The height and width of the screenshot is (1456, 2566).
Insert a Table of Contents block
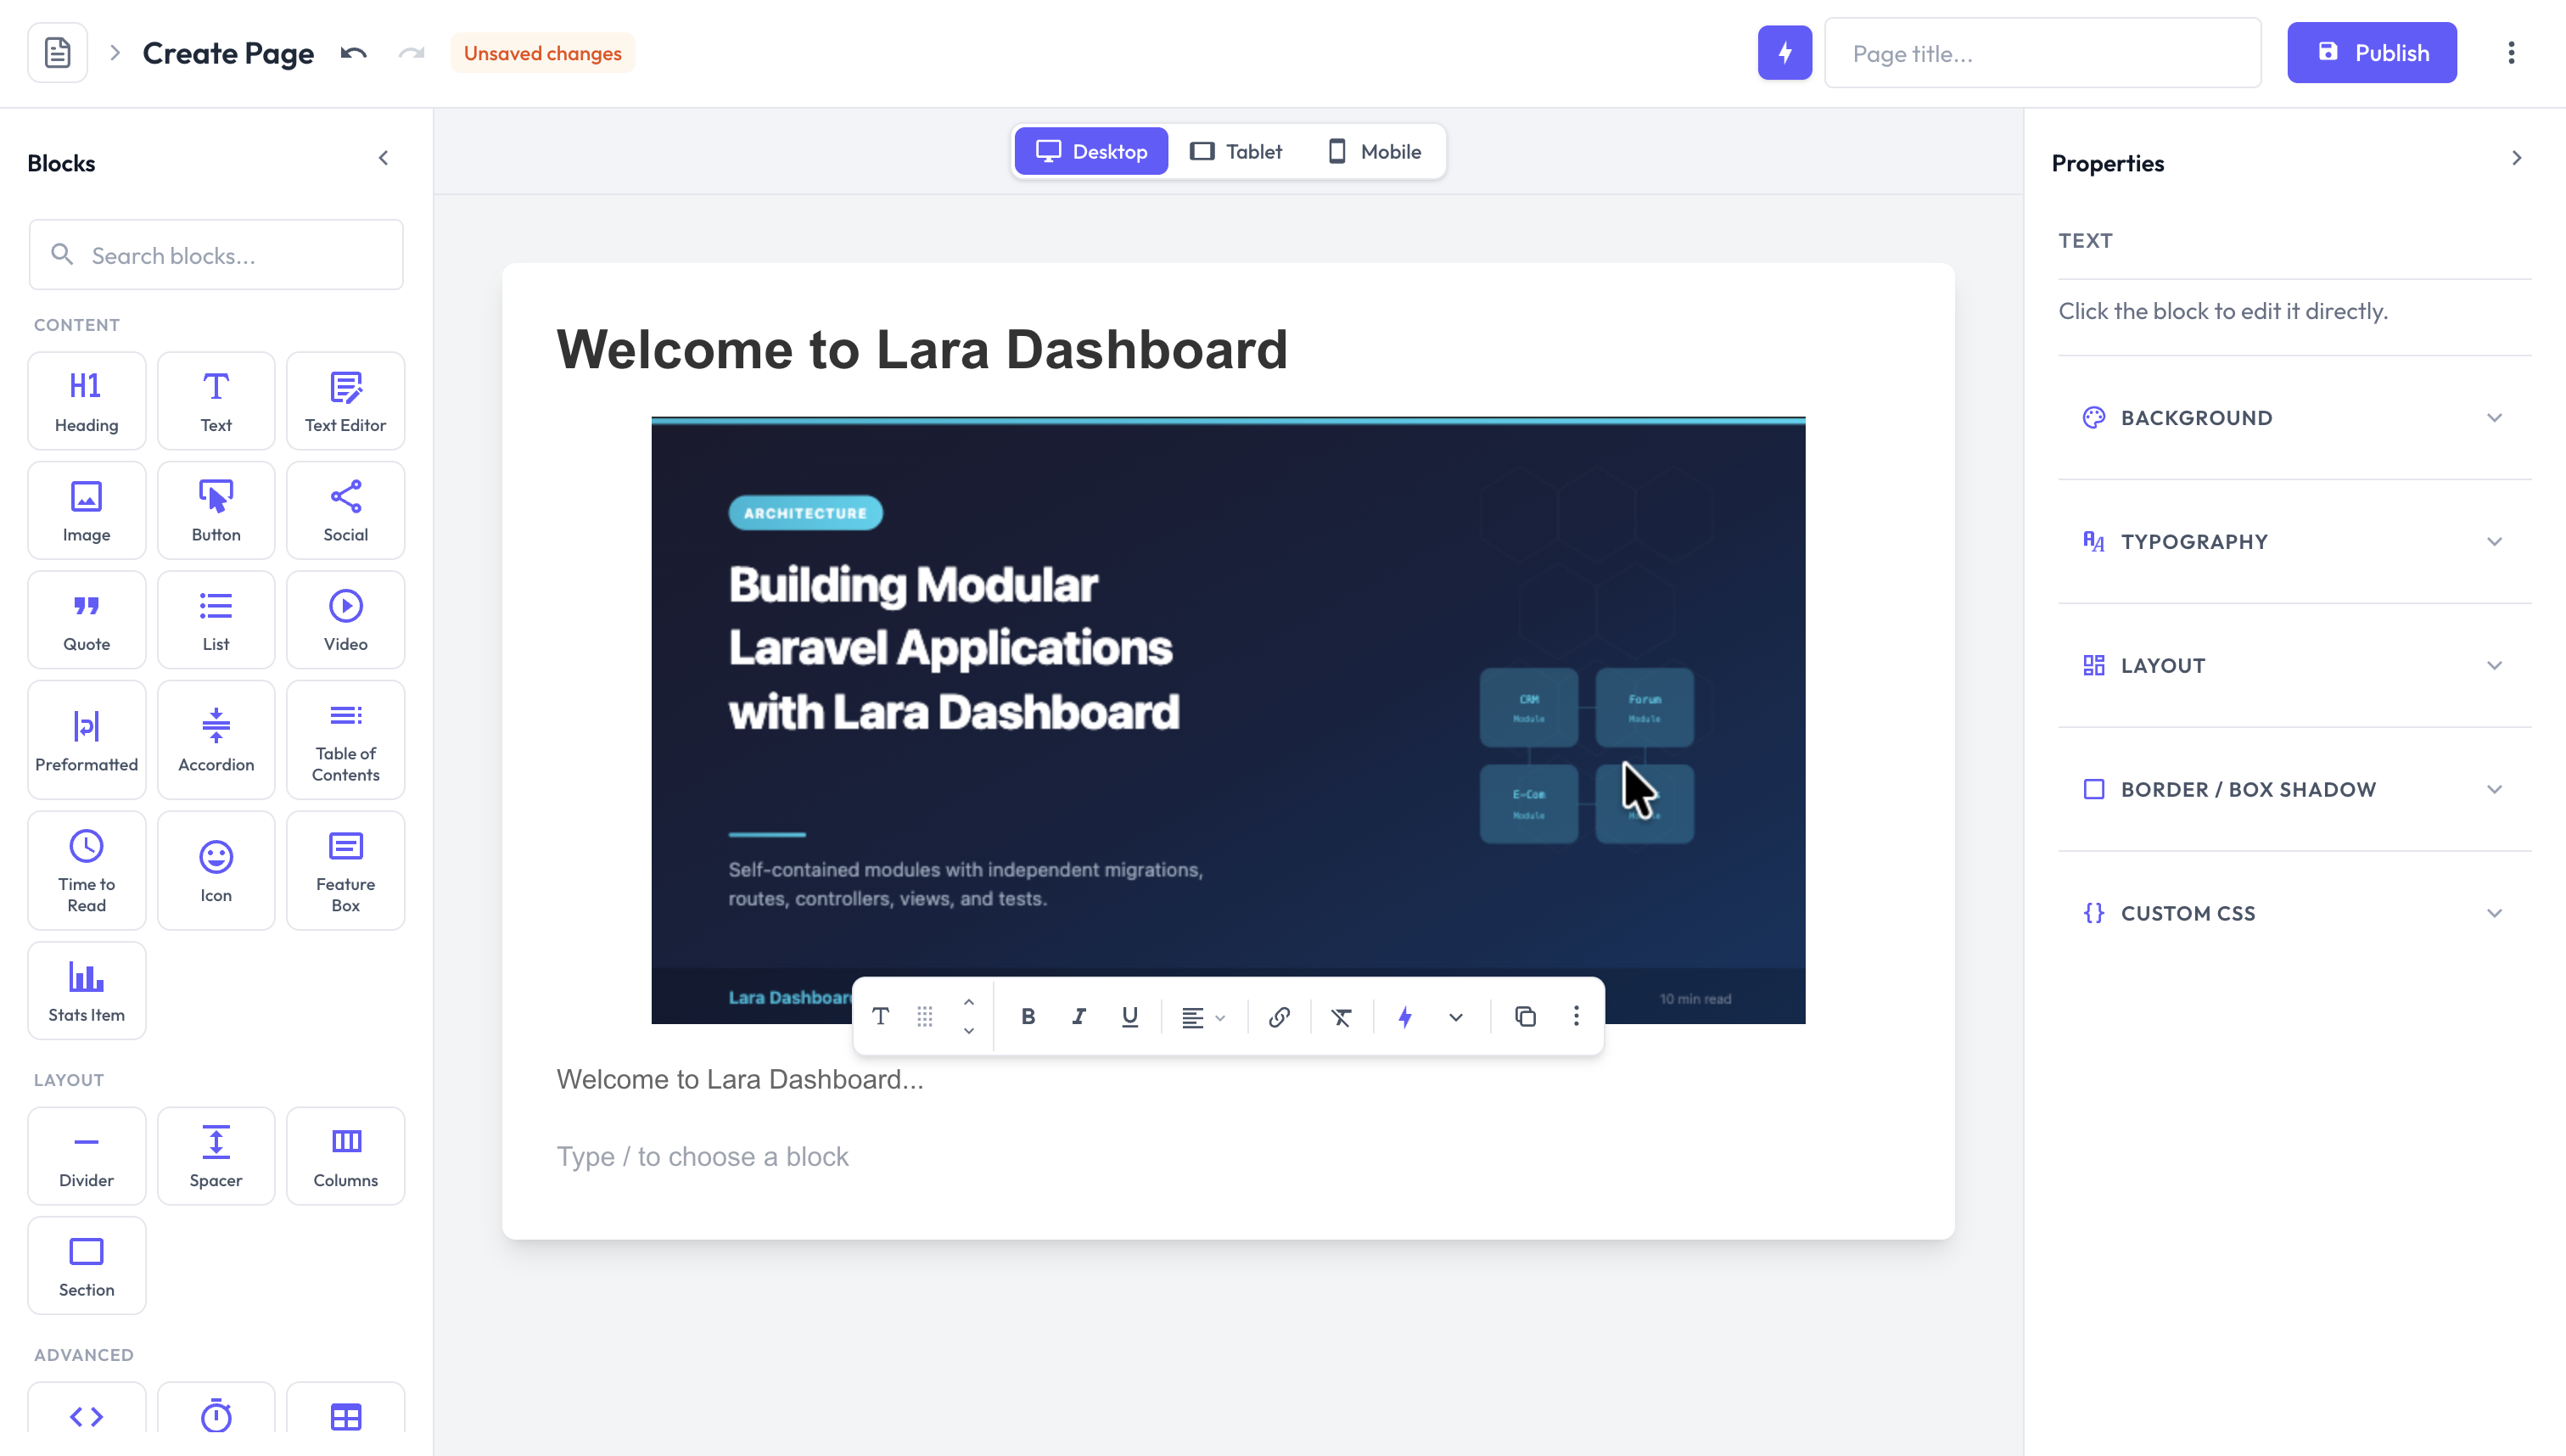[x=345, y=740]
